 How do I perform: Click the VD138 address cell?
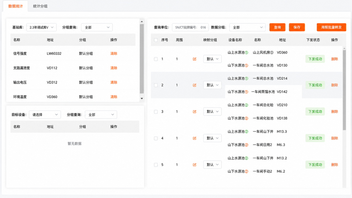pyautogui.click(x=282, y=118)
